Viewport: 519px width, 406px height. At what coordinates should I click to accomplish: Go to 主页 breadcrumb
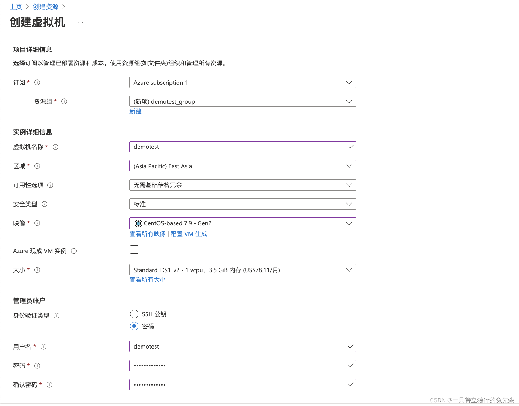pyautogui.click(x=16, y=7)
